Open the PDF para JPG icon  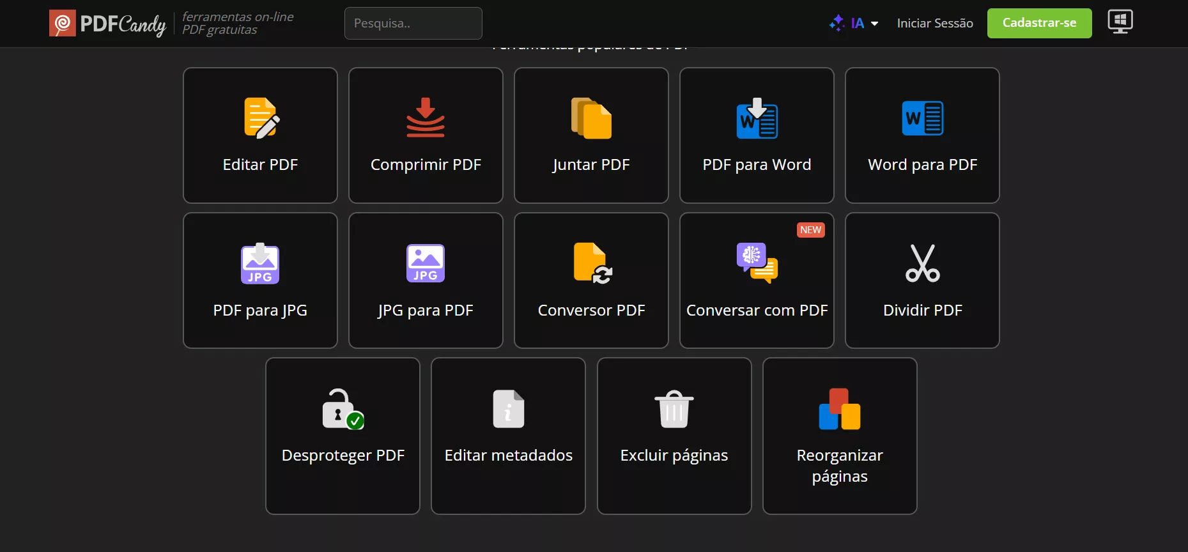pyautogui.click(x=260, y=263)
